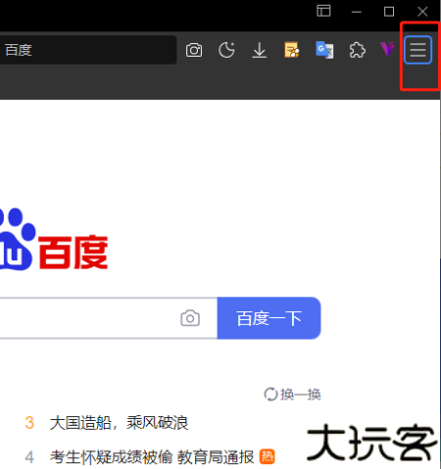Click the screenshot camera toolbar icon
Image resolution: width=441 pixels, height=469 pixels.
click(194, 50)
